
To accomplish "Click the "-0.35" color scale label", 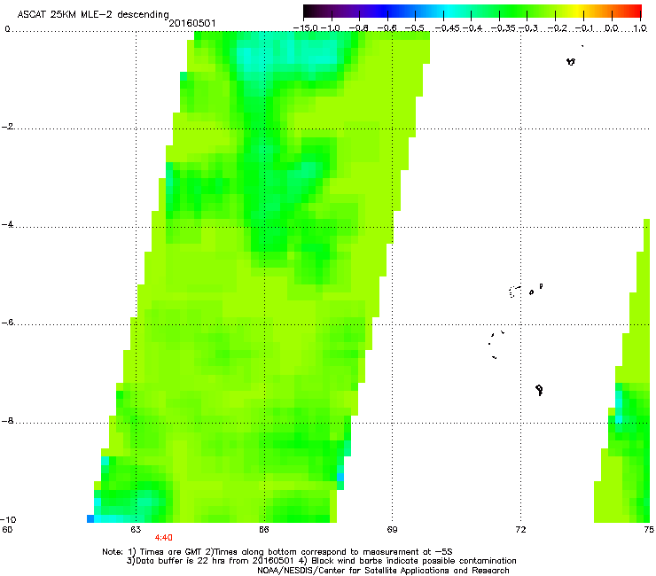I will click(x=504, y=28).
